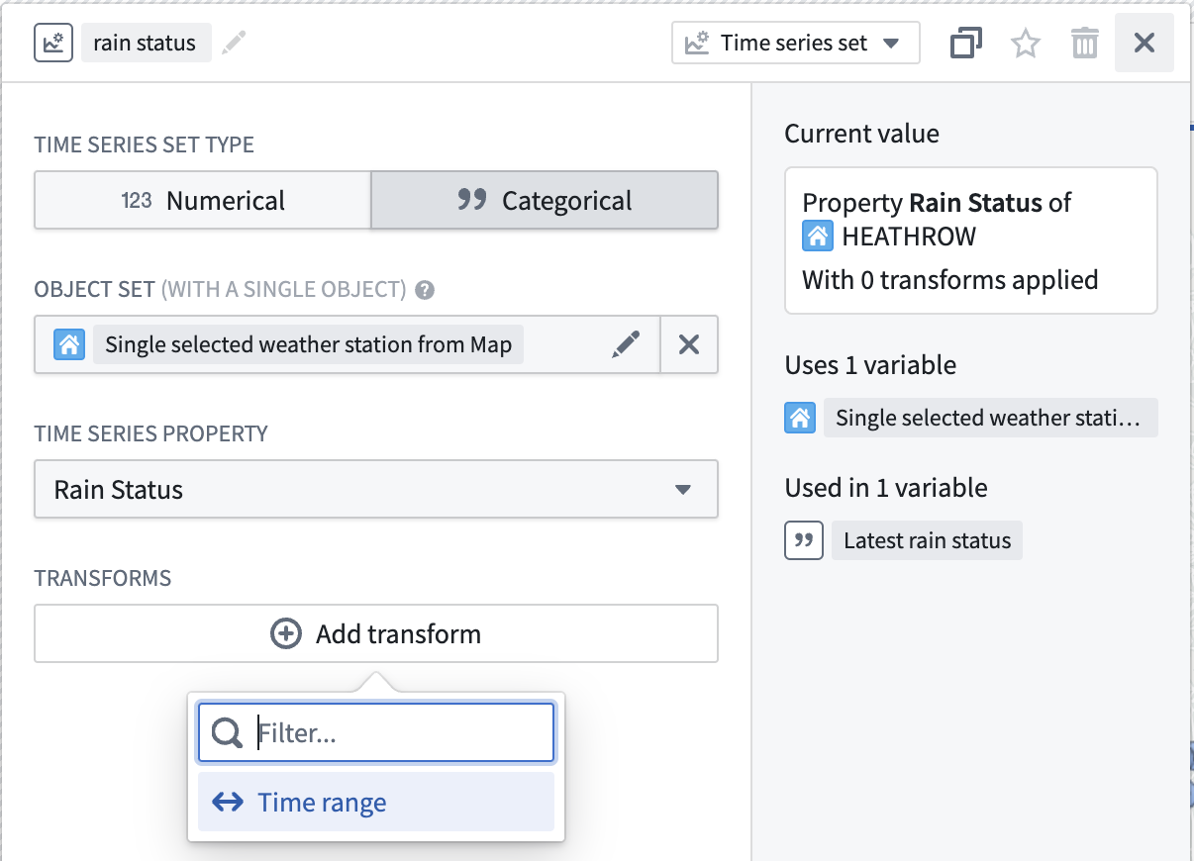
Task: Select Numerical time series set type
Action: (x=203, y=201)
